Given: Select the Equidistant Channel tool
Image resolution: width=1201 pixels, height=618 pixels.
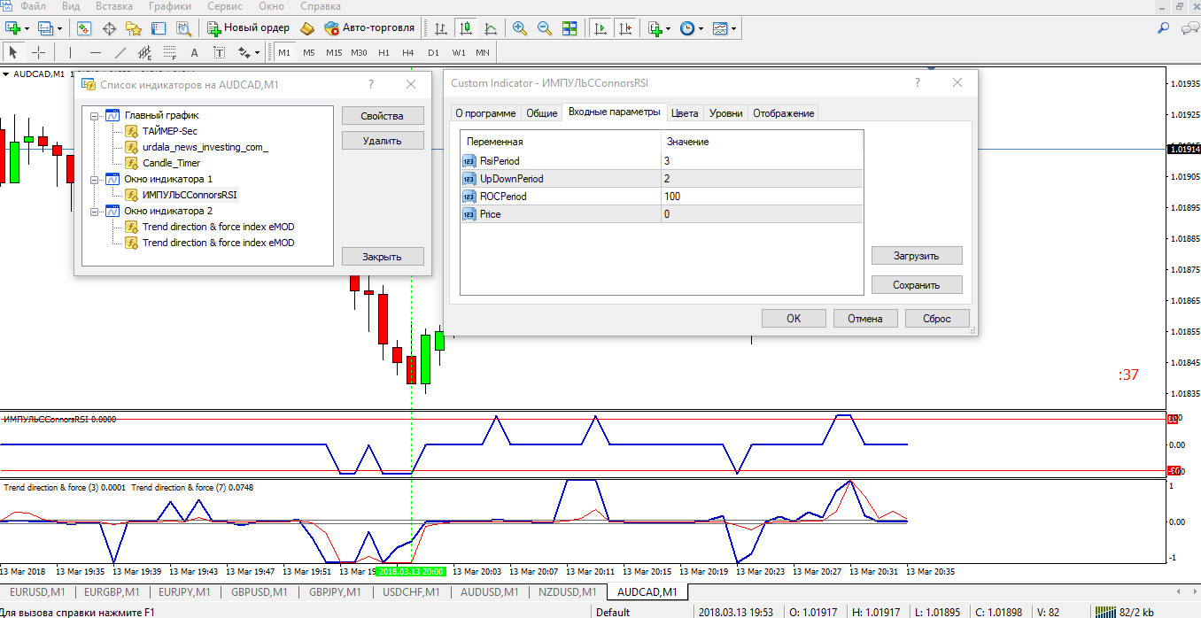Looking at the screenshot, I should 145,52.
